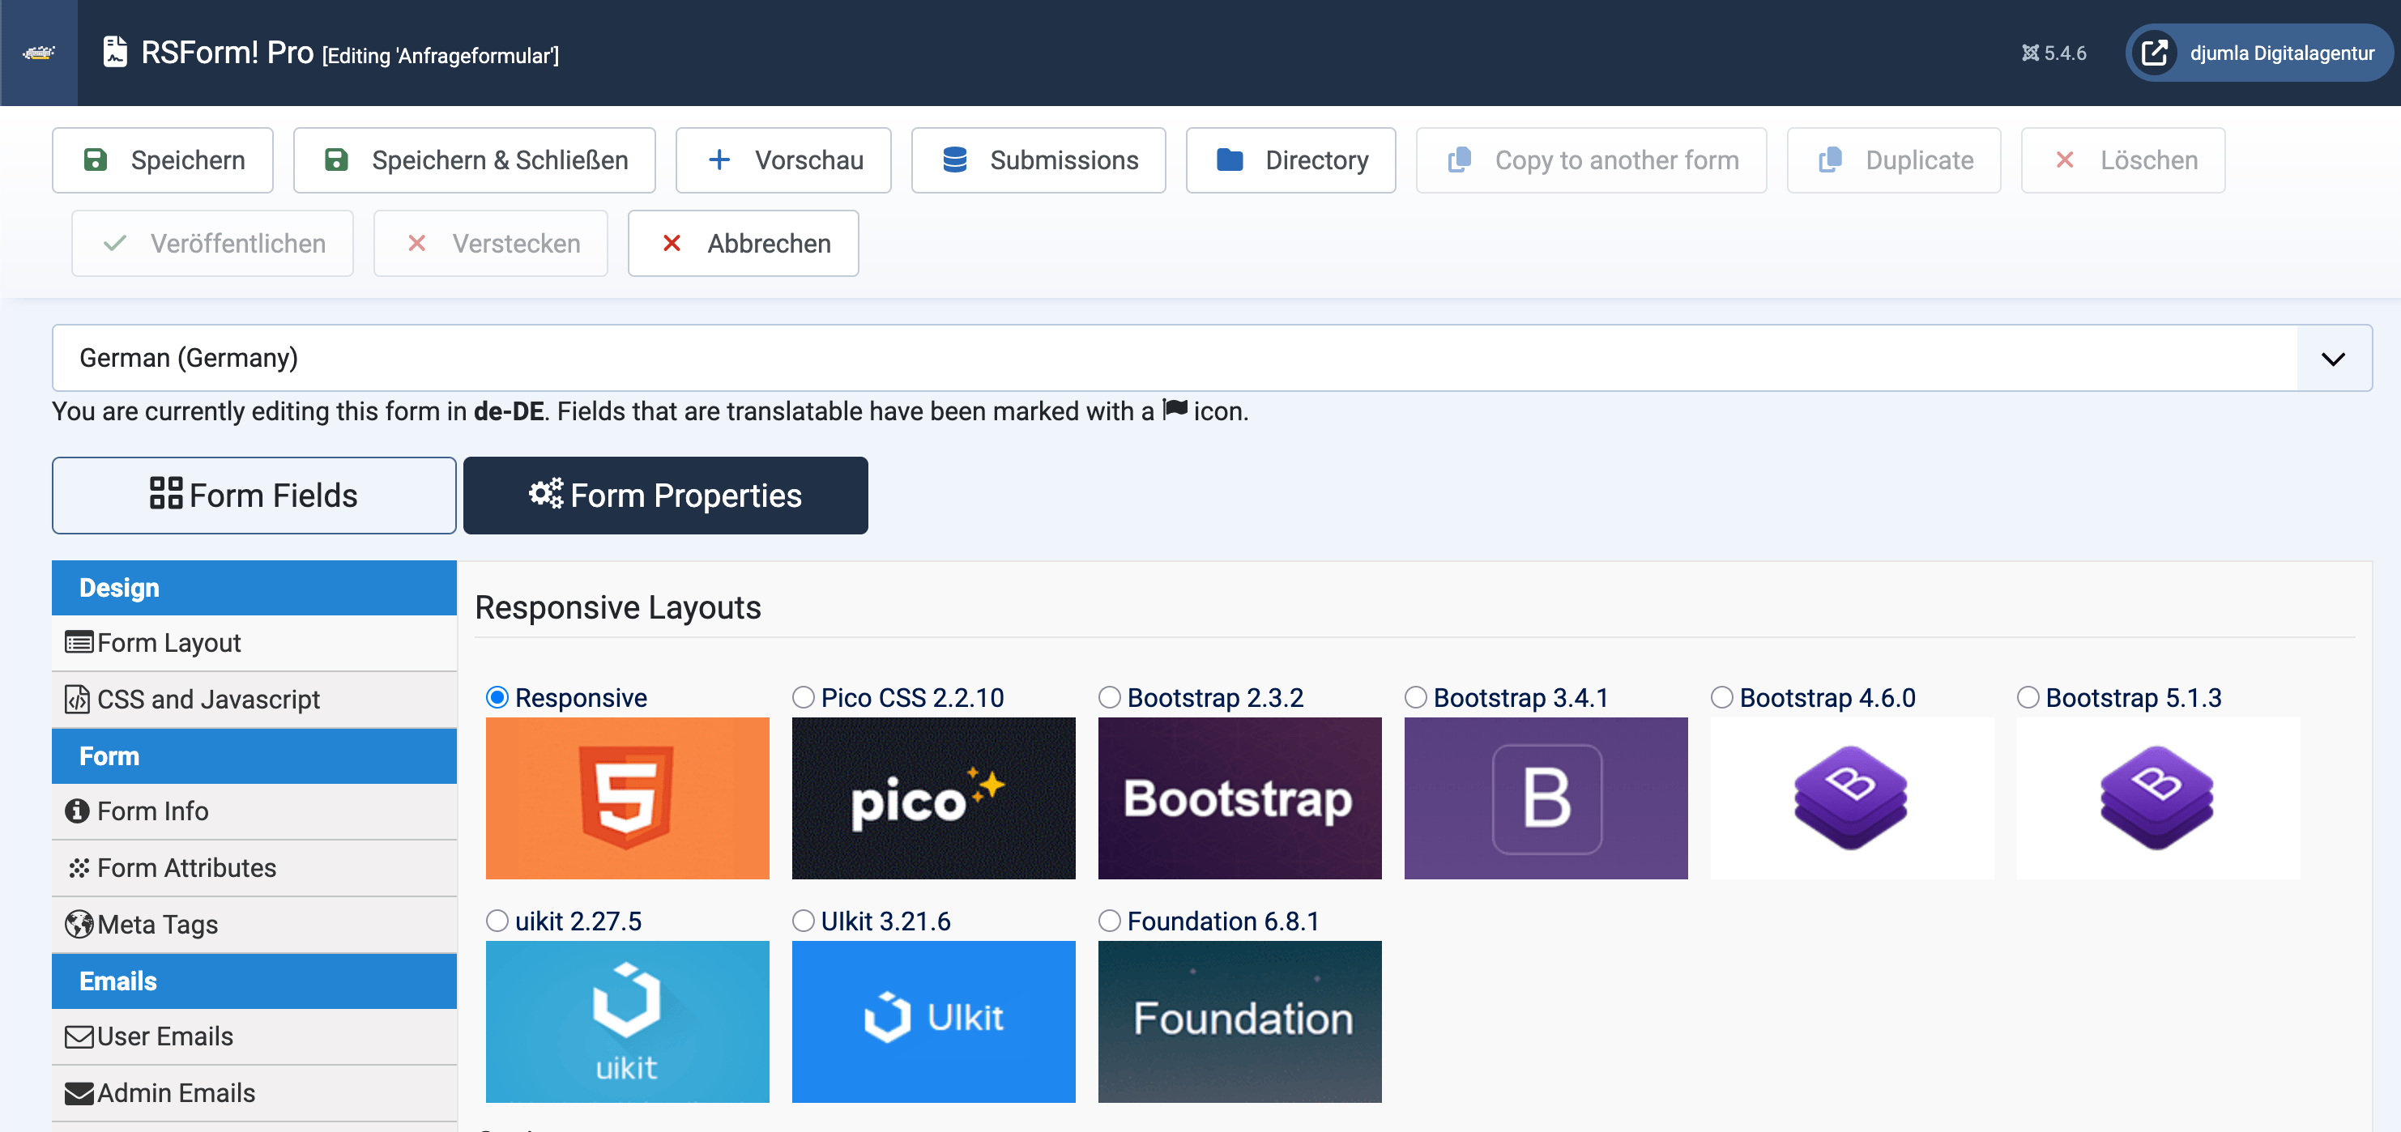This screenshot has width=2401, height=1132.
Task: Open User Emails in the sidebar
Action: coord(254,1037)
